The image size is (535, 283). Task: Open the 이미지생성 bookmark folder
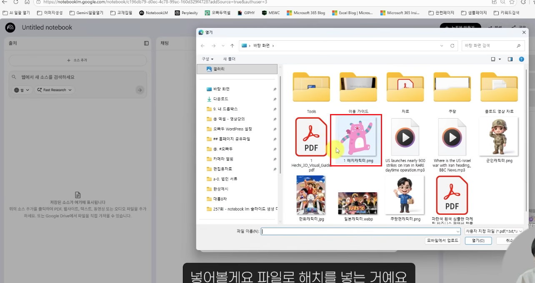[x=50, y=13]
